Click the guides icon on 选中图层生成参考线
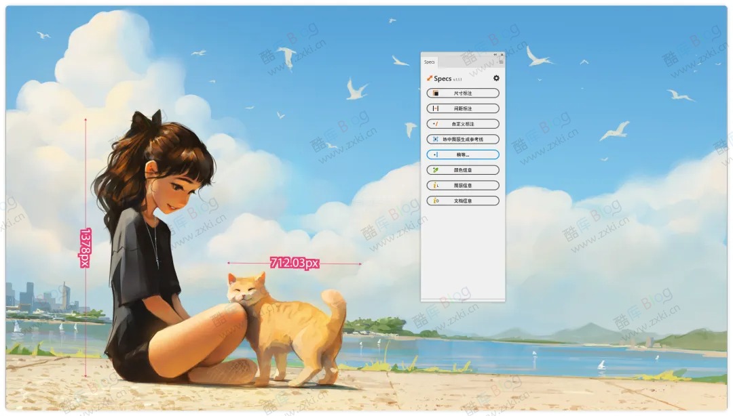The height and width of the screenshot is (416, 733). pyautogui.click(x=435, y=138)
